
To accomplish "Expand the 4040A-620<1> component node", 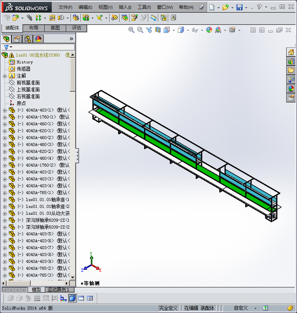I will pyautogui.click(x=5, y=131).
